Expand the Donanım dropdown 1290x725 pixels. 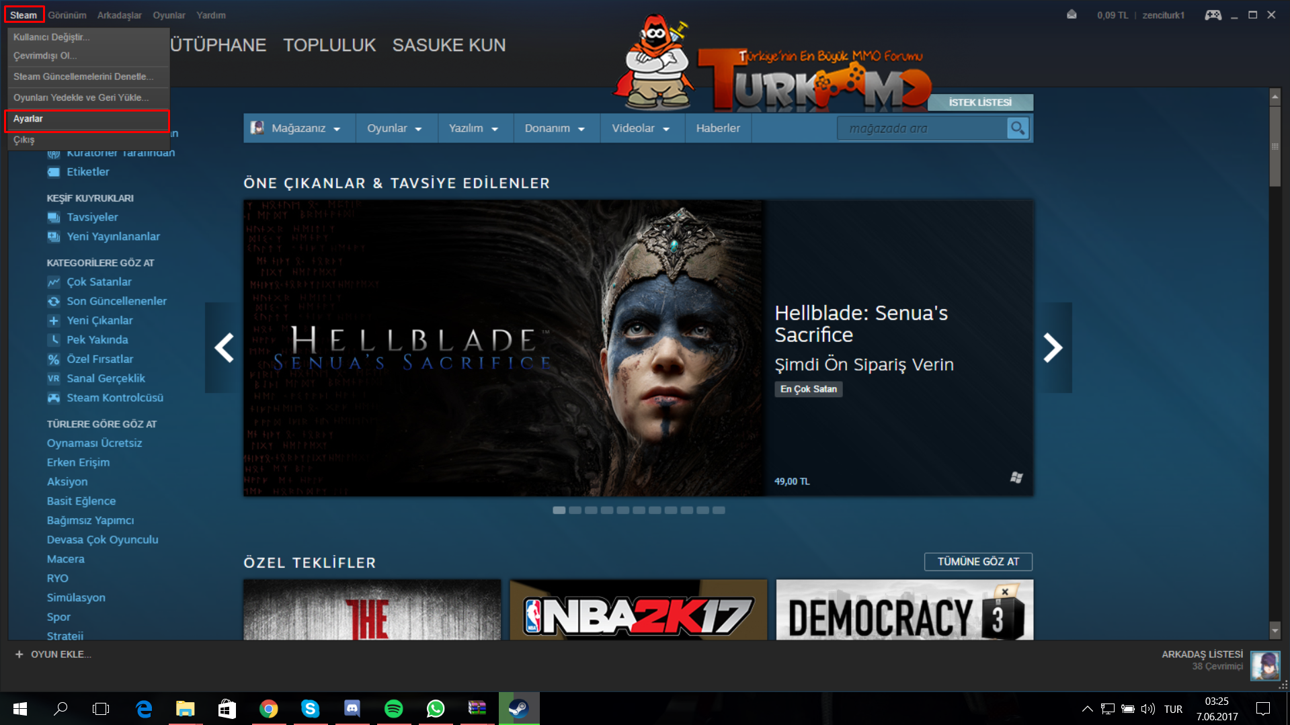[x=555, y=128]
